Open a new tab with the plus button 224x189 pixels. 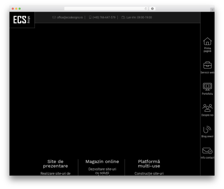click(x=212, y=10)
